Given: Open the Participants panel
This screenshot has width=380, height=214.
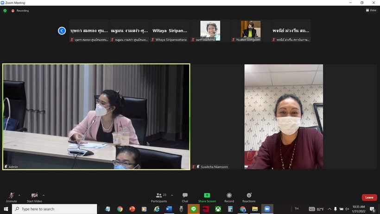Looking at the screenshot, I should point(158,195).
